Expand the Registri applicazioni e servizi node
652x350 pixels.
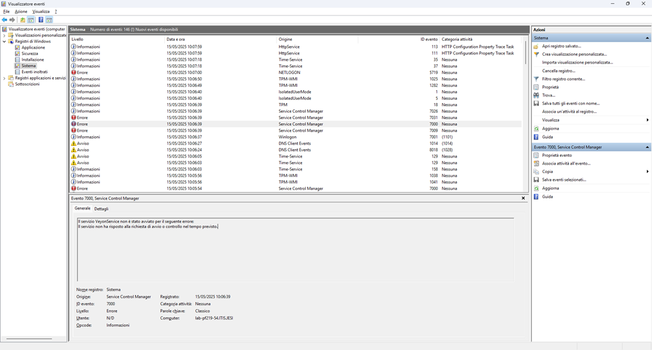pos(4,78)
